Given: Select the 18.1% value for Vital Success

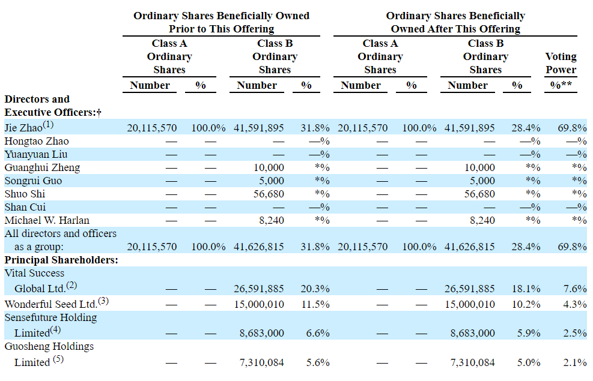Looking at the screenshot, I should point(526,289).
